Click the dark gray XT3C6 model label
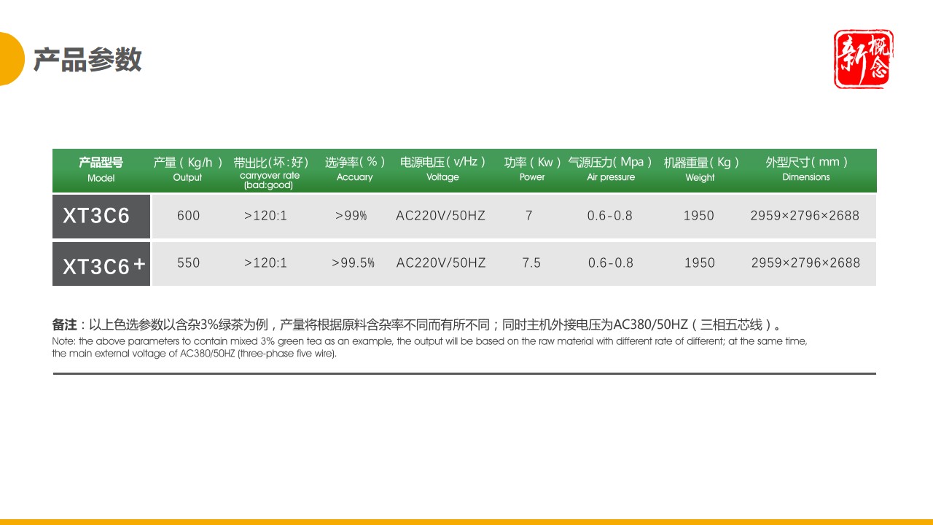The height and width of the screenshot is (525, 933). (x=101, y=216)
